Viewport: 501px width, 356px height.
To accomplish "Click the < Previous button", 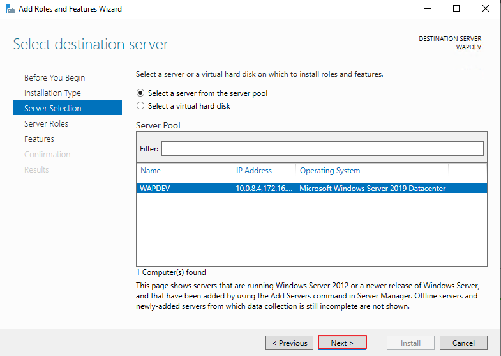I will click(x=290, y=343).
